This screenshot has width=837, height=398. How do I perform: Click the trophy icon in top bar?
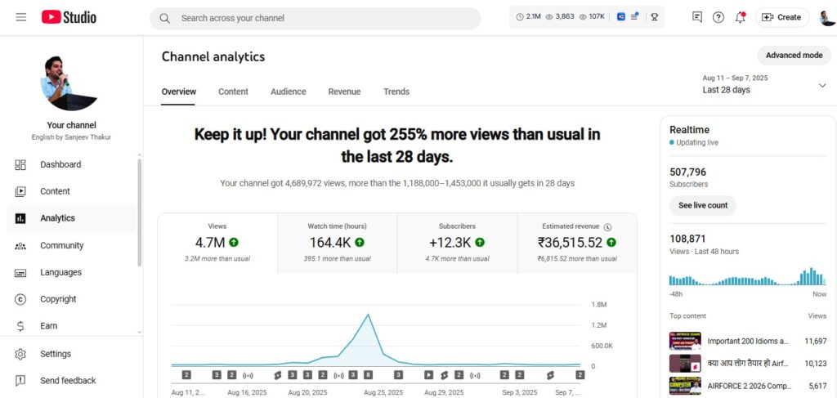655,17
